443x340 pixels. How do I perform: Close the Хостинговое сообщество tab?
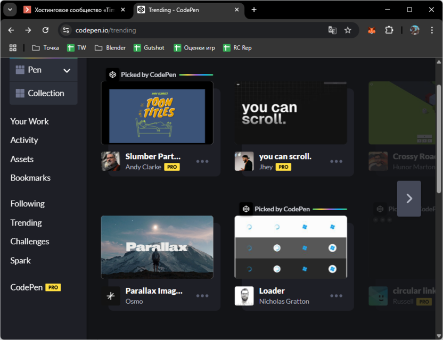(x=123, y=10)
